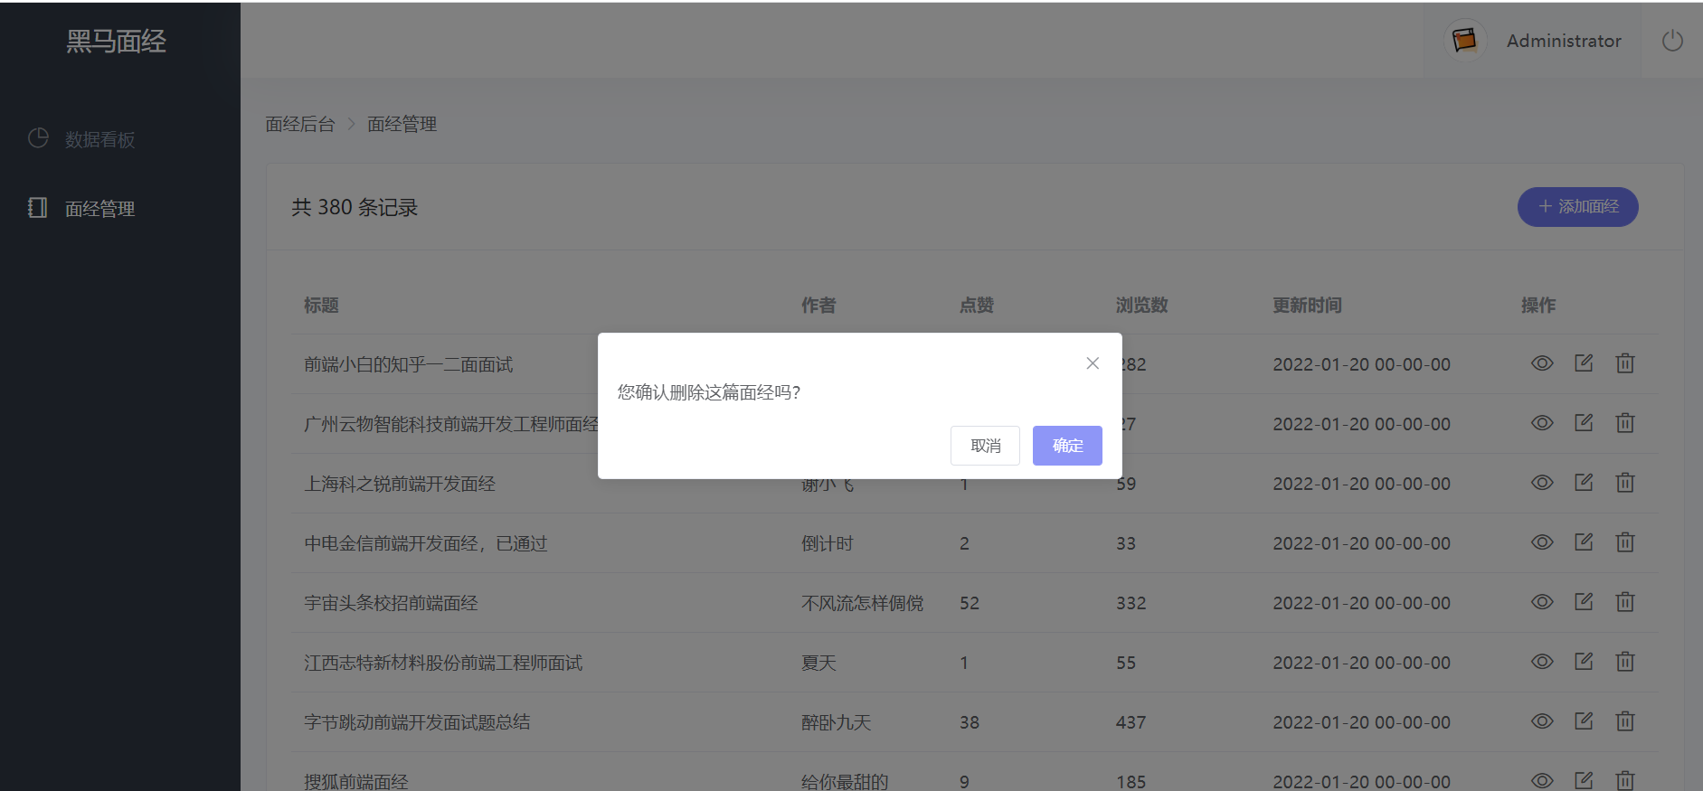The width and height of the screenshot is (1703, 791).
Task: Delete the 字节跳动前端开发面试题总结 article
Action: tap(1625, 721)
